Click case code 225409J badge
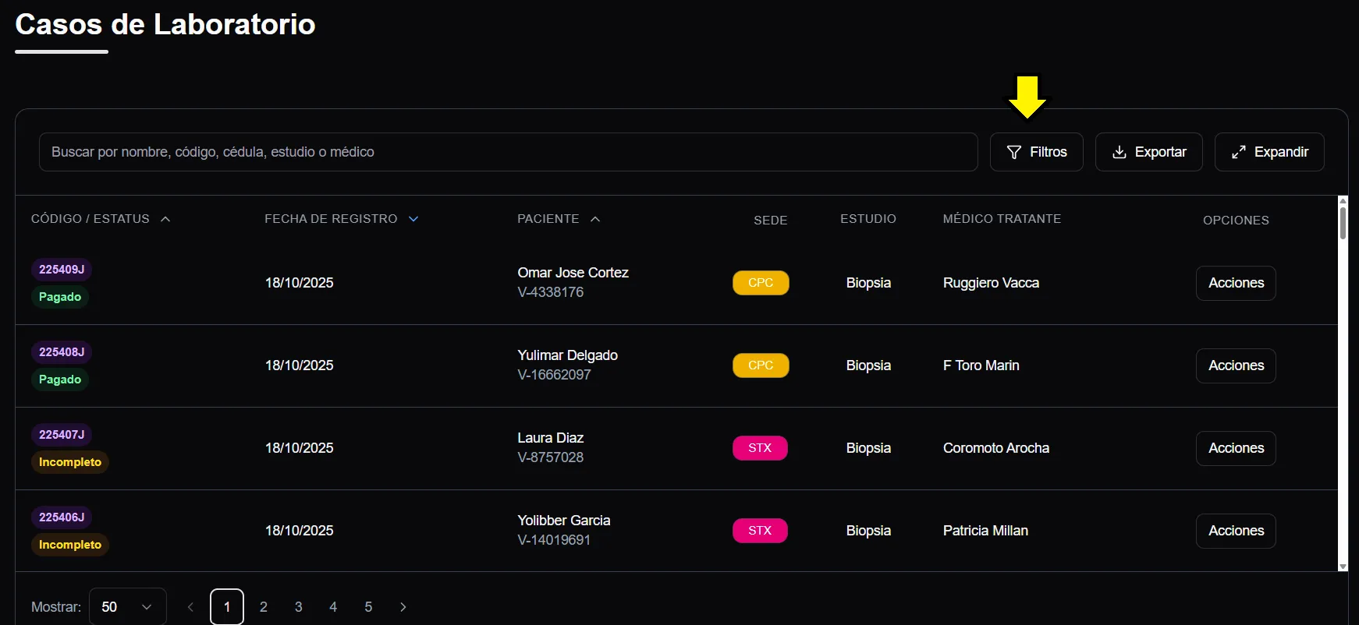This screenshot has width=1359, height=625. (62, 270)
